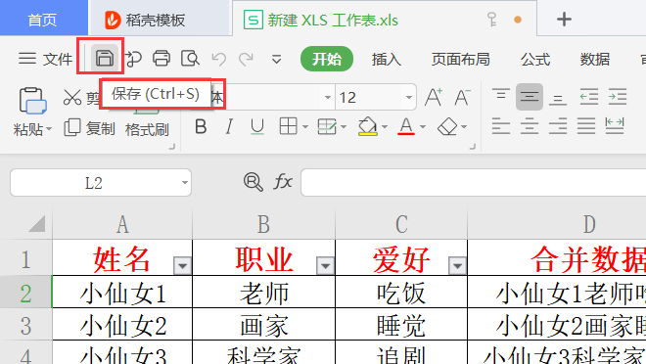
Task: Click the zoom magnifier icon near fx
Action: (x=253, y=182)
